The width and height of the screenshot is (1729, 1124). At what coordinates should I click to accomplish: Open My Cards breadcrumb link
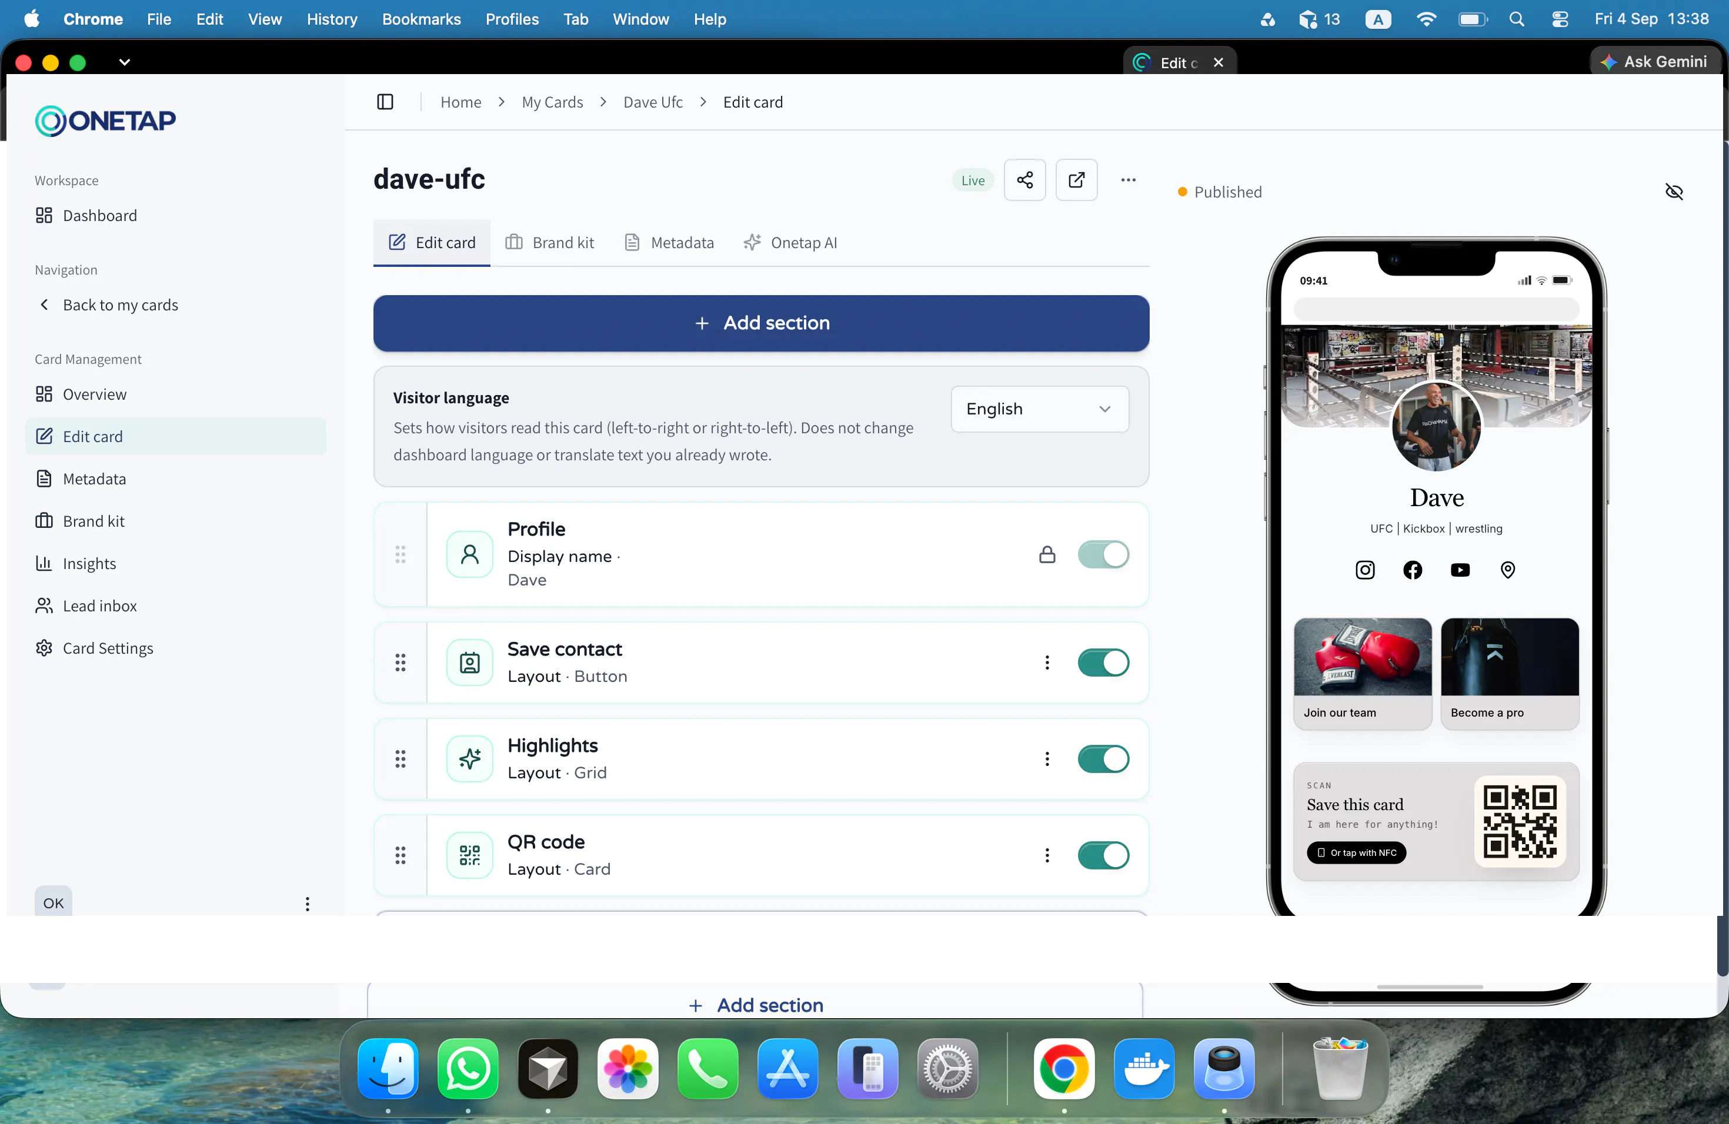click(552, 102)
